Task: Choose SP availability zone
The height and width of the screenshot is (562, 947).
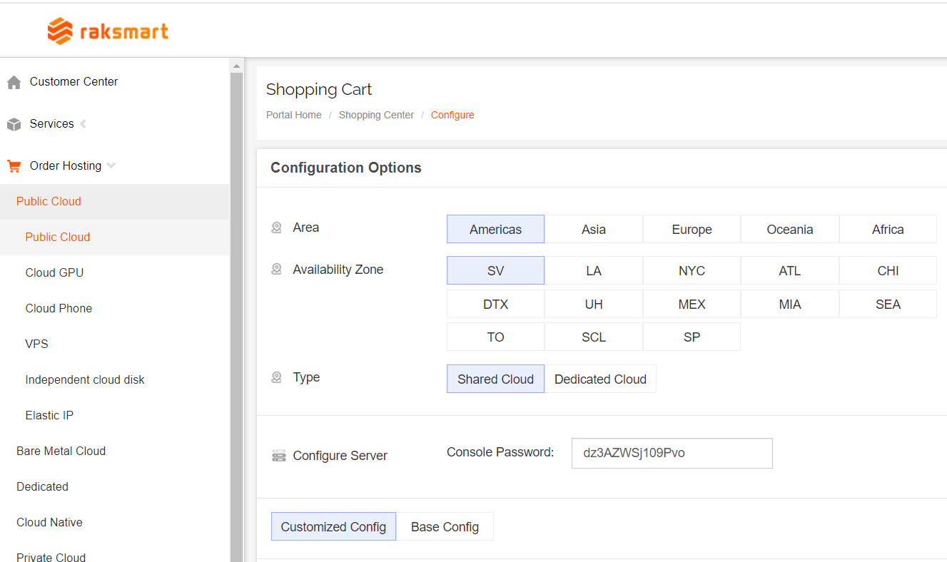Action: 692,337
